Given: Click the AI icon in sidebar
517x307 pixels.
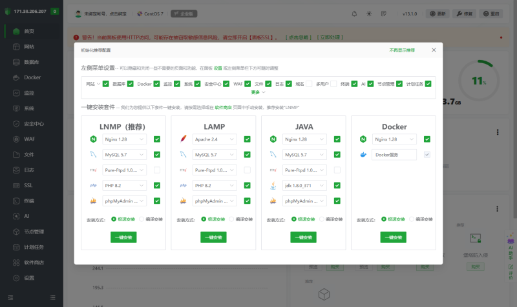Looking at the screenshot, I should pos(16,217).
